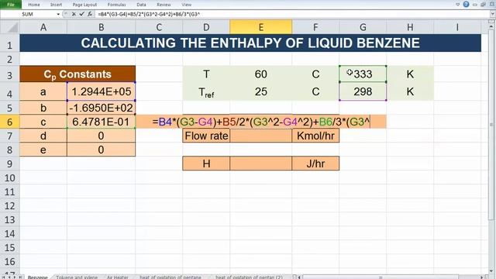Switch to the Home ribbon tab
This screenshot has height=279, width=496.
[x=34, y=5]
